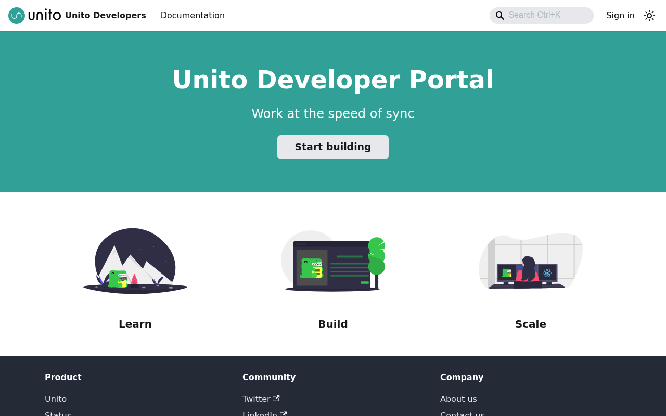Select the Scale heading
Screen dimensions: 666x416
[531, 324]
